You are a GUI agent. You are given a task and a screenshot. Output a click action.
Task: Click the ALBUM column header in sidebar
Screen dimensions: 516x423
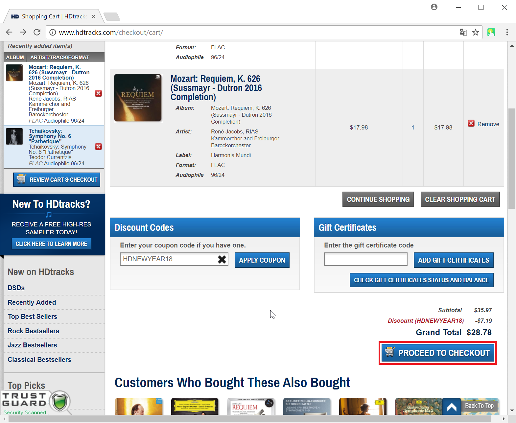(15, 57)
